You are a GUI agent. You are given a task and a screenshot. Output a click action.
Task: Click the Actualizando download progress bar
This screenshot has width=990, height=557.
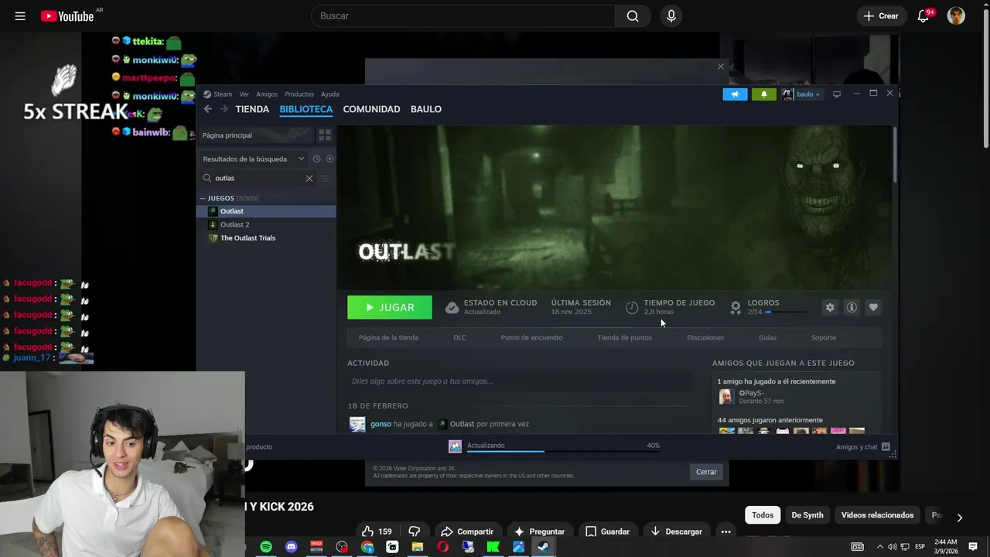pos(563,451)
